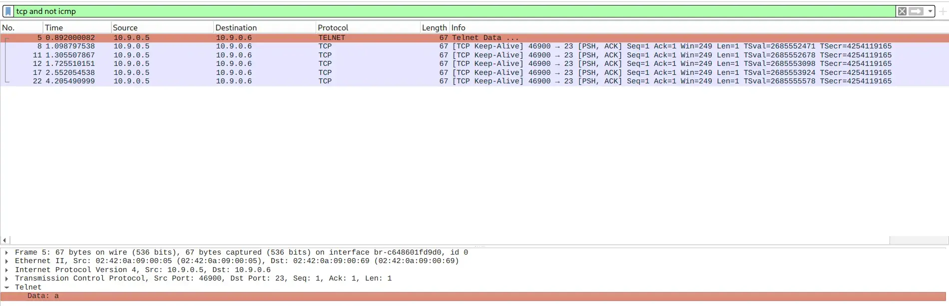
Task: Expand the Internet Protocol Version 4 tree
Action: [x=6, y=270]
